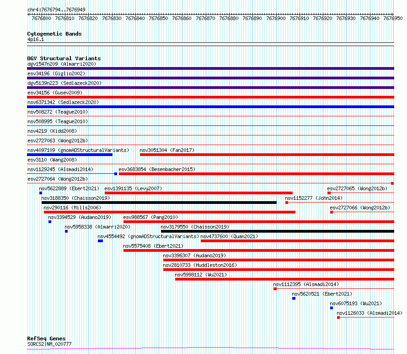Open the nsv3394529 (Audano2019) label
Image resolution: width=407 pixels, height=354 pixels.
80,217
